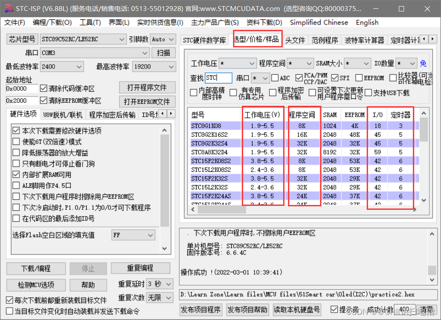
Task: Enable ALE脚用作P4.5口 checkbox
Action: (16, 185)
